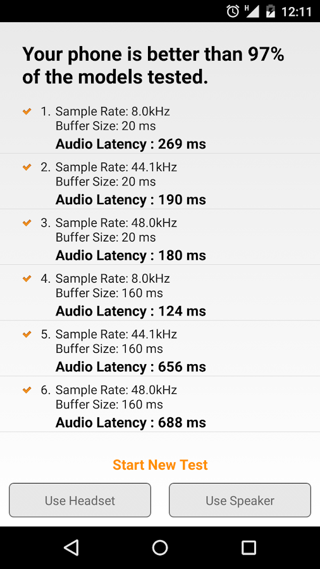Image resolution: width=320 pixels, height=569 pixels.
Task: Tap the battery charging status icon
Action: [270, 11]
